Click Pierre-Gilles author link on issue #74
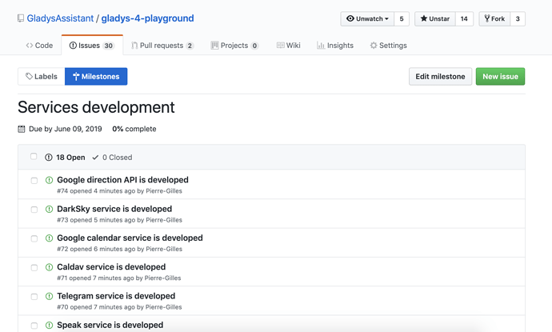Viewport: 552px width, 332px height. pyautogui.click(x=164, y=191)
